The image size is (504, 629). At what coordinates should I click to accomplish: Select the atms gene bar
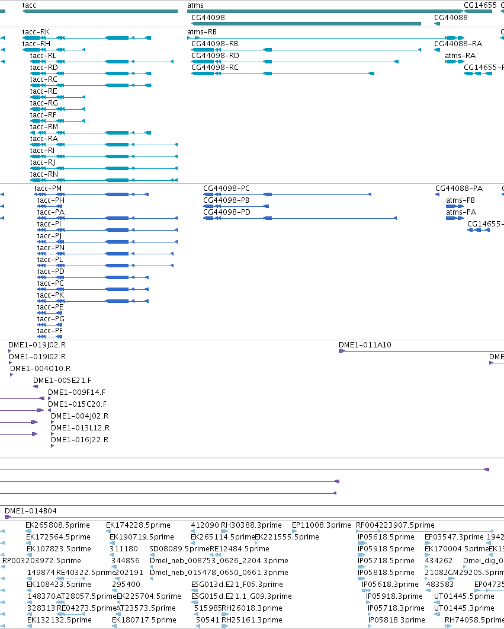pos(326,11)
